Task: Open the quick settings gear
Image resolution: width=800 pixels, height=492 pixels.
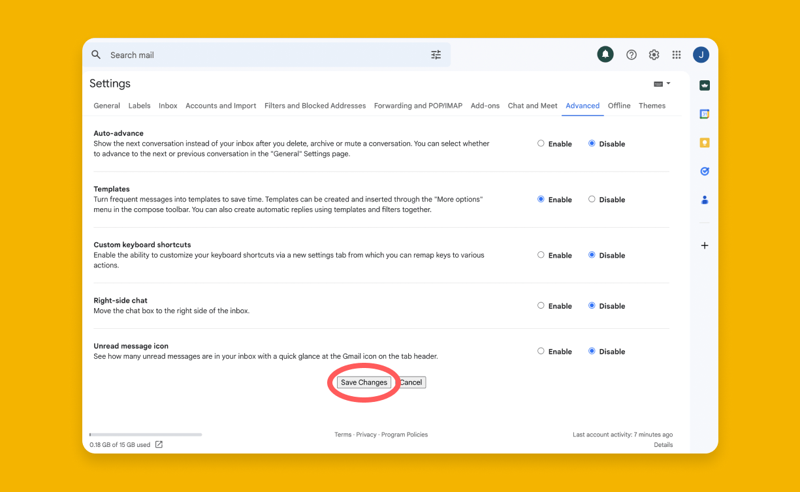Action: point(654,55)
